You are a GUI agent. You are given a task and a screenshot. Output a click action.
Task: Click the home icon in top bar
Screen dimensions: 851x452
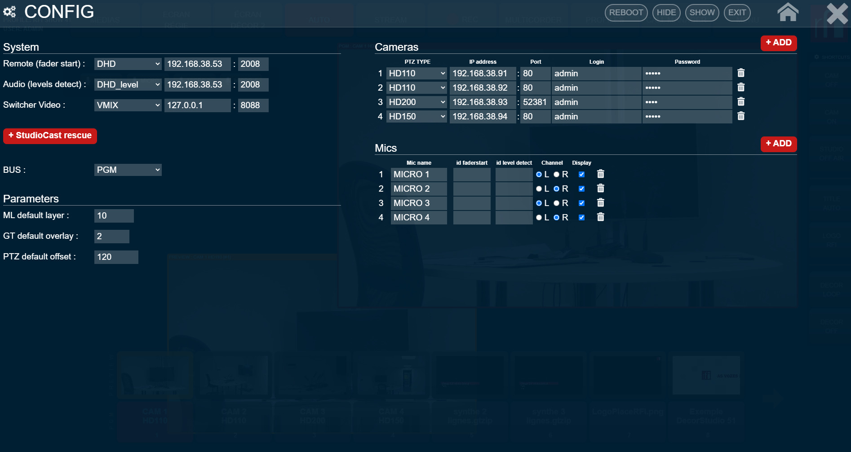[x=788, y=12]
